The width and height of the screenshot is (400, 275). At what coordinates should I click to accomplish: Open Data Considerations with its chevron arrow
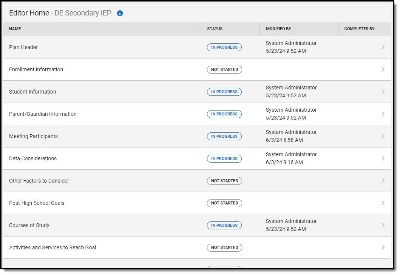pyautogui.click(x=383, y=158)
